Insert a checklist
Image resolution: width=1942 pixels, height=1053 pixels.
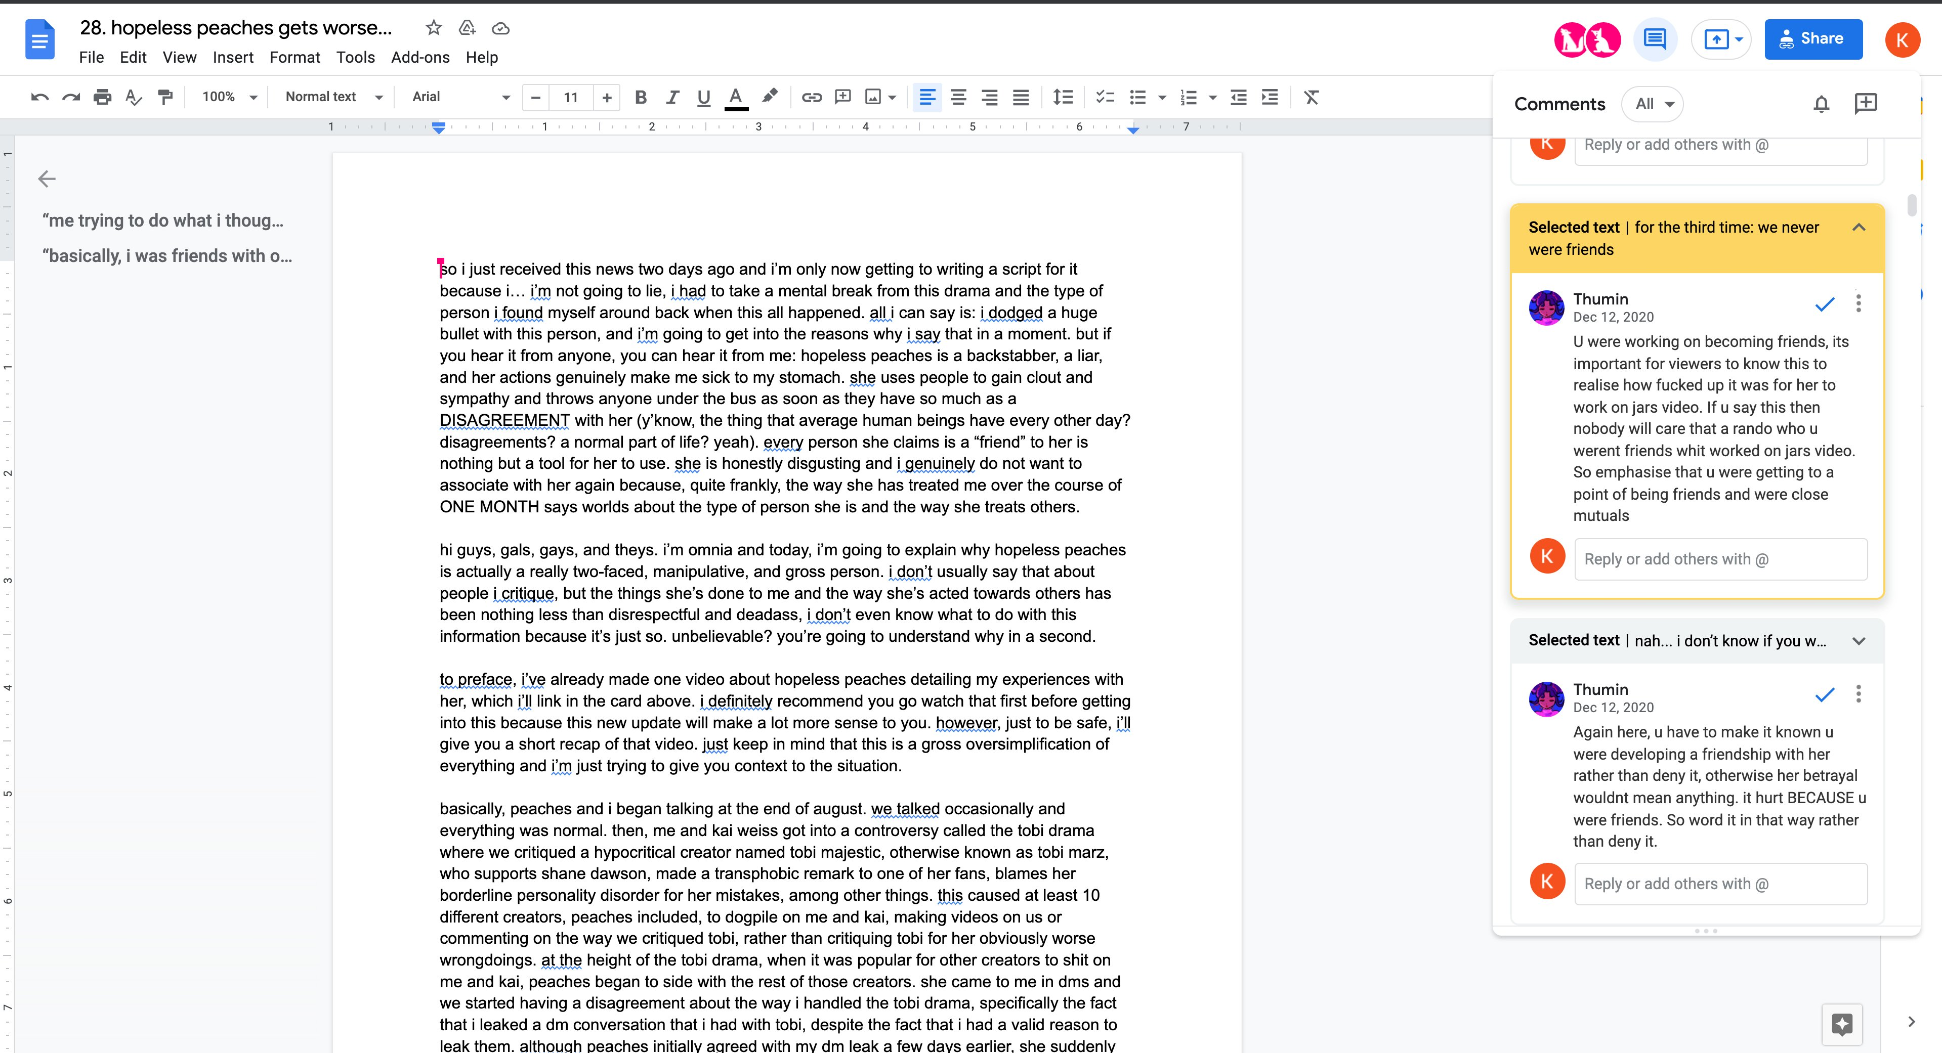click(1105, 97)
